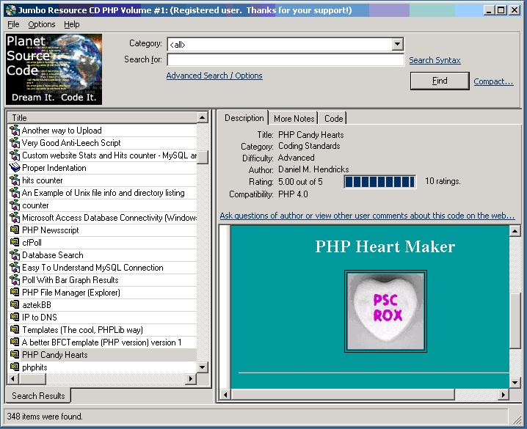
Task: Click the list's horizontal scrollbar thumb
Action: pos(32,378)
